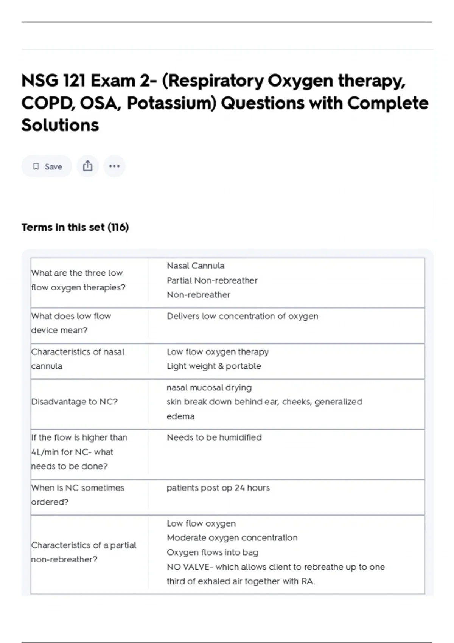Select 'Delivers low concentration of oxygen' definition
Screen dimensions: 454x643
[243, 316]
